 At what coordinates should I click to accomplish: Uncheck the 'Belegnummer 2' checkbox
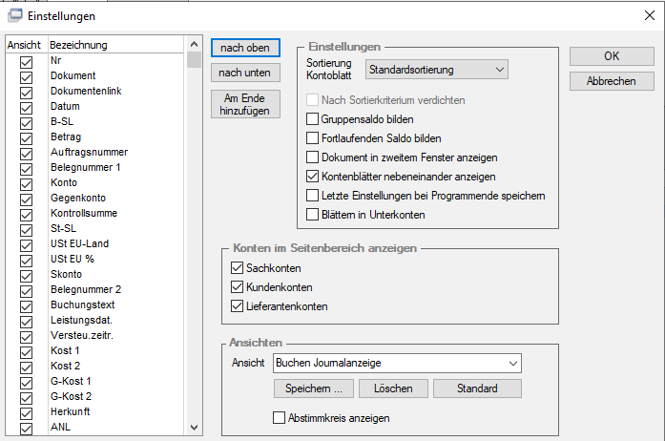pos(27,291)
